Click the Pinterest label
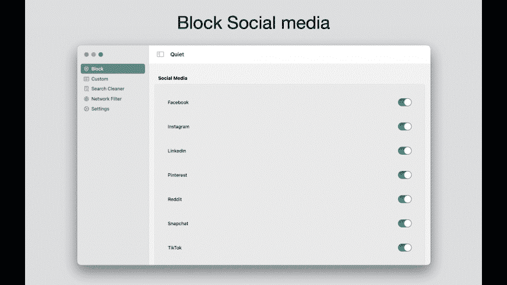 point(177,175)
